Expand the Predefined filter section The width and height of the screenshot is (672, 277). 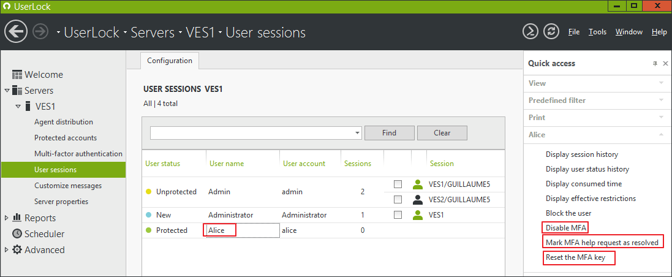pos(661,100)
